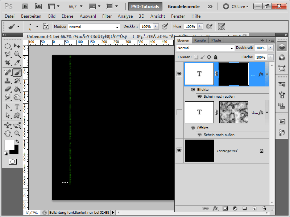The height and width of the screenshot is (217, 290).
Task: Open the Fluss flow slider arrow
Action: pos(200,26)
